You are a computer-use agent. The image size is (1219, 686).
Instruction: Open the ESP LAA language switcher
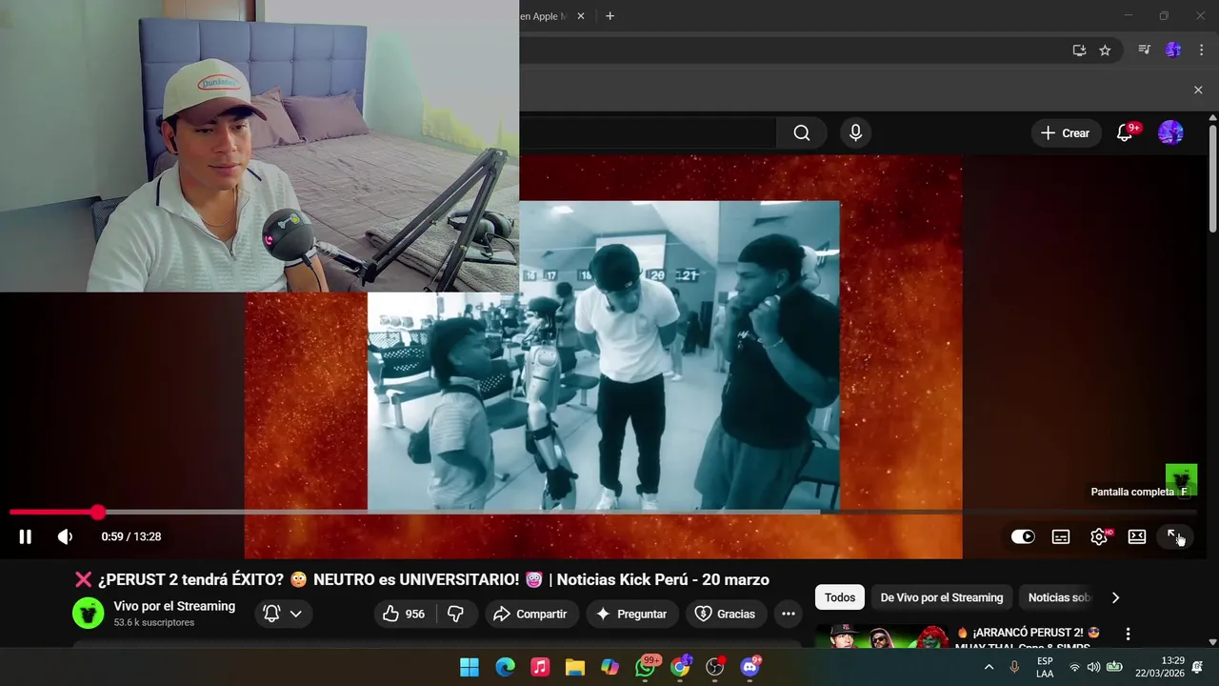[1045, 667]
